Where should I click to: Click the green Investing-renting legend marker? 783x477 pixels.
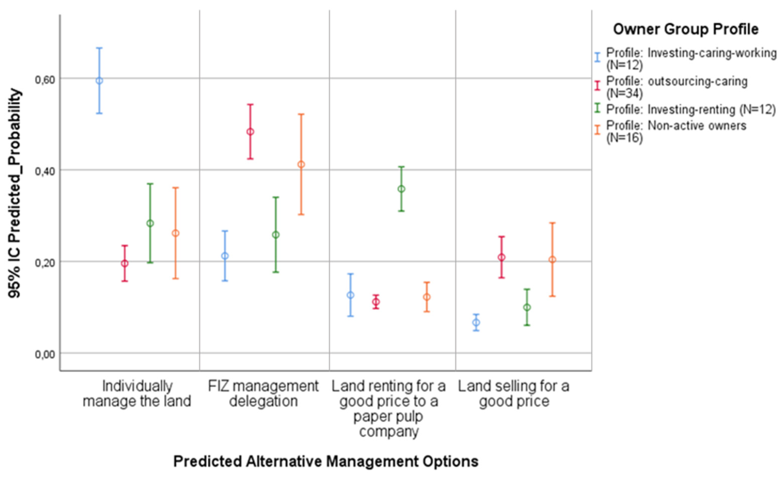pyautogui.click(x=597, y=108)
